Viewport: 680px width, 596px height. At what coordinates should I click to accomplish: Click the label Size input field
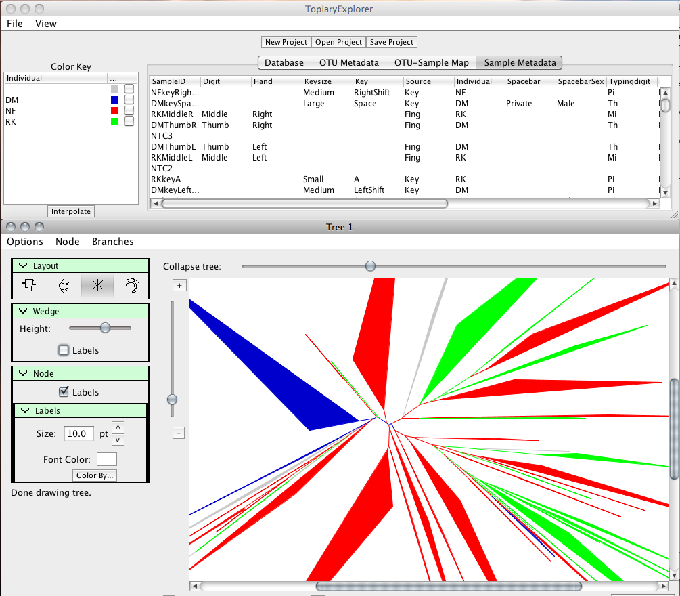[x=78, y=433]
